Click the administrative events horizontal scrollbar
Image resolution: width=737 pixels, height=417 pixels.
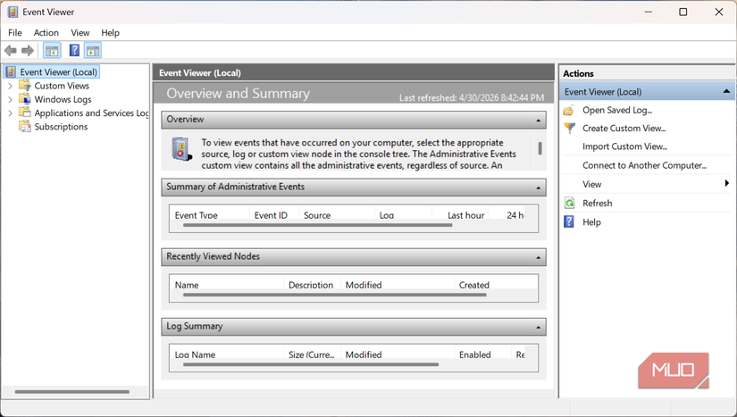[317, 225]
